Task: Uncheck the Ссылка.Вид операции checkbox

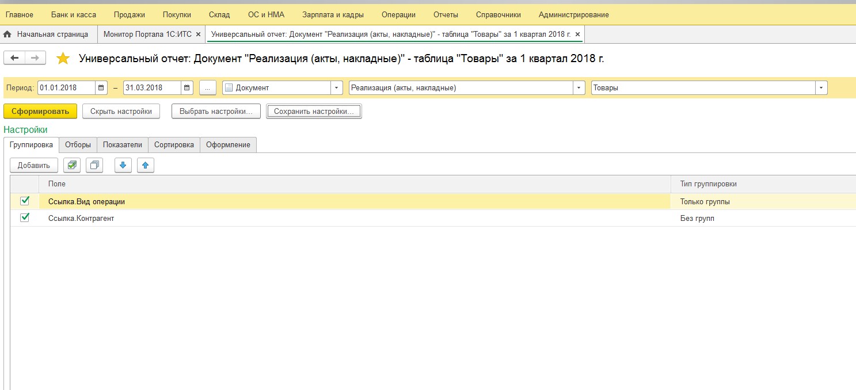Action: tap(25, 201)
